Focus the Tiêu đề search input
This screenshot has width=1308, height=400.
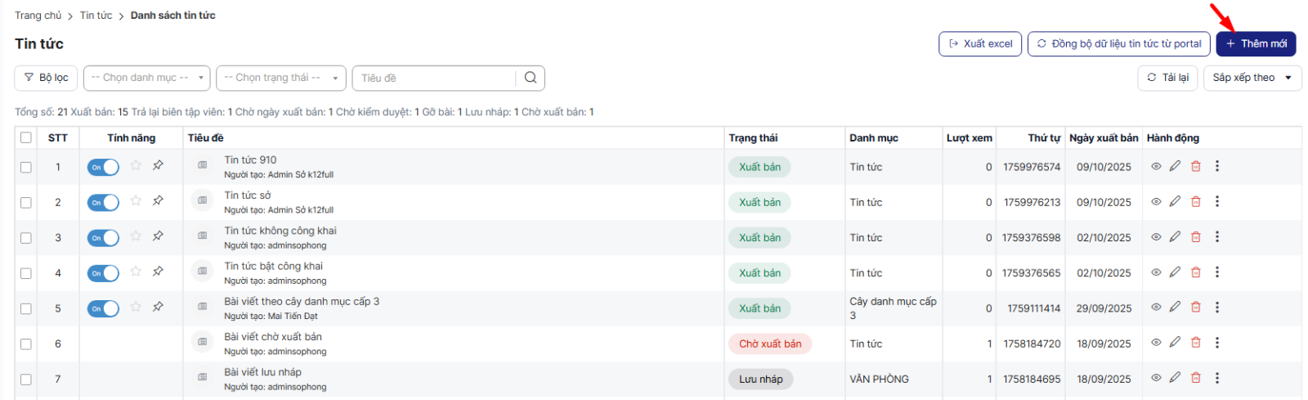point(435,78)
